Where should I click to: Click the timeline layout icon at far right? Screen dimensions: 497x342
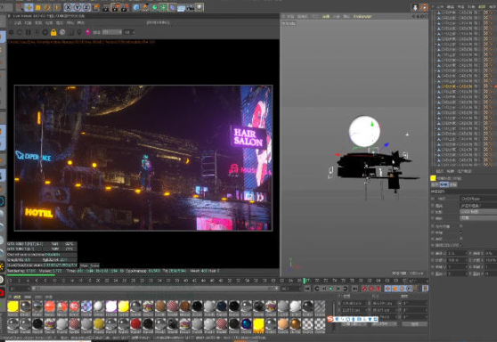pyautogui.click(x=425, y=289)
